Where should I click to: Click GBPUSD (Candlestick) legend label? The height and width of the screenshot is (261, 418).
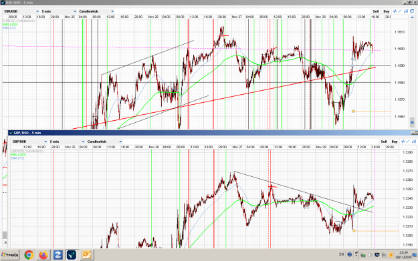coord(27,151)
